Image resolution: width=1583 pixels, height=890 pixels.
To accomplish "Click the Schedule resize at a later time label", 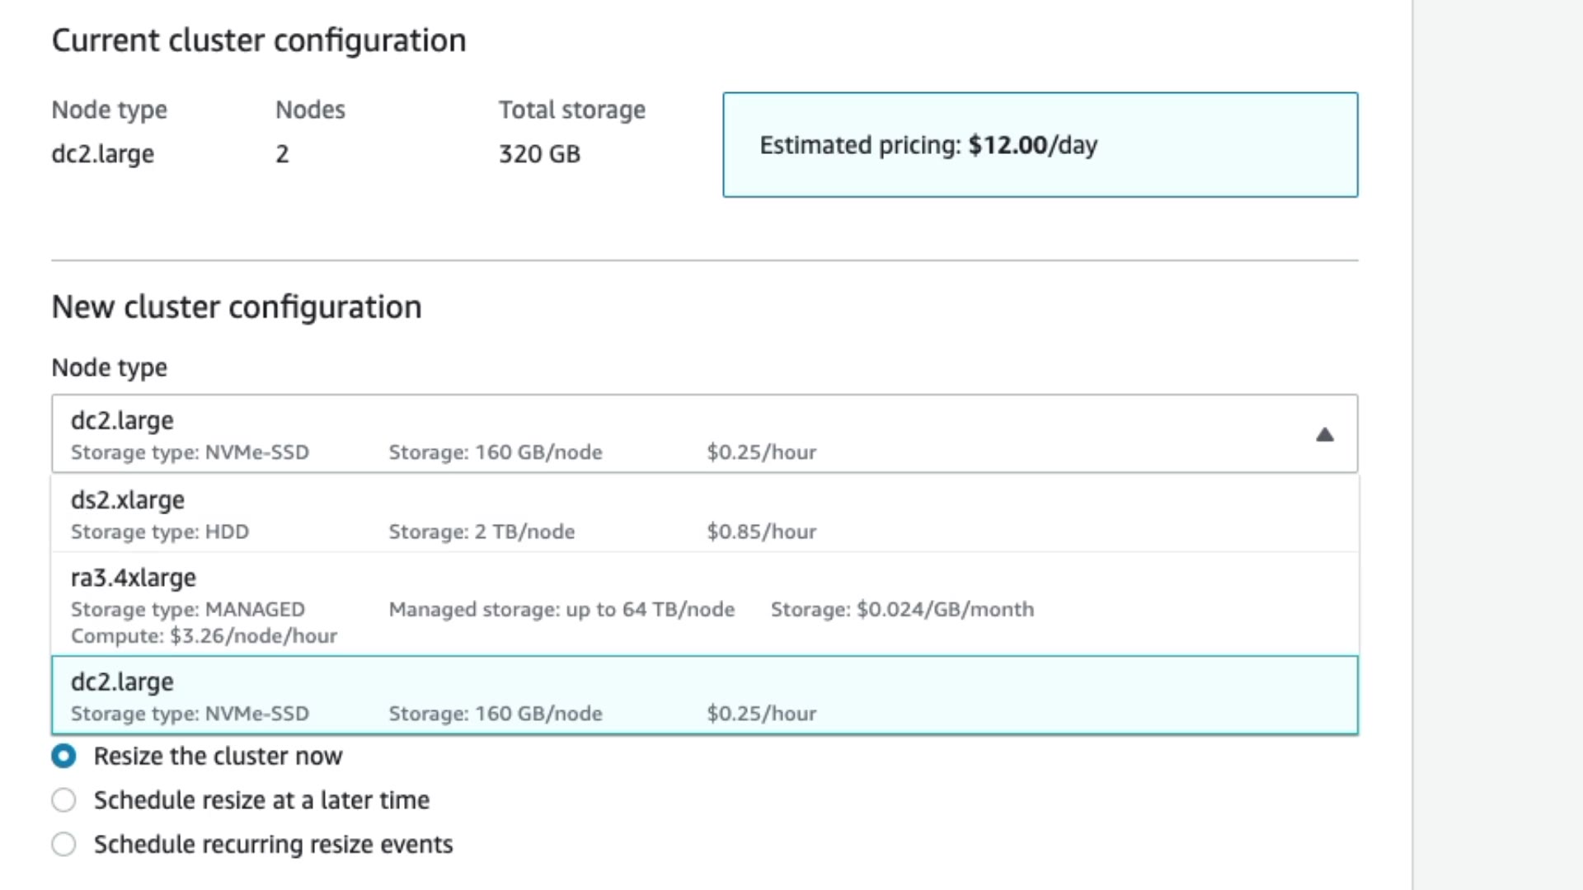I will [x=261, y=800].
